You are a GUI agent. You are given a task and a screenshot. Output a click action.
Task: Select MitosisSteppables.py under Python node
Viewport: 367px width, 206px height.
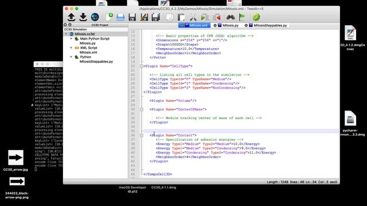click(x=96, y=61)
